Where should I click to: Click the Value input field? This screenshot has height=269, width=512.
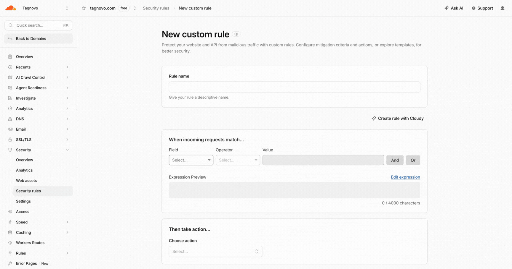pyautogui.click(x=323, y=160)
